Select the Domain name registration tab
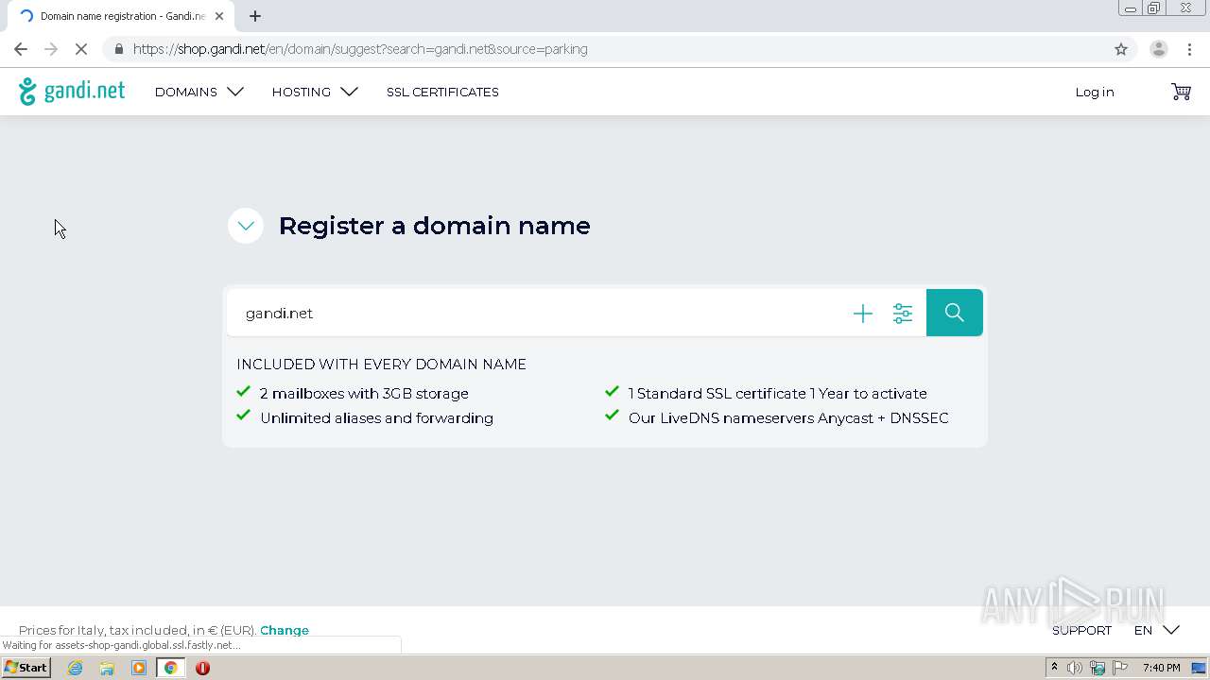The width and height of the screenshot is (1210, 680). point(122,16)
